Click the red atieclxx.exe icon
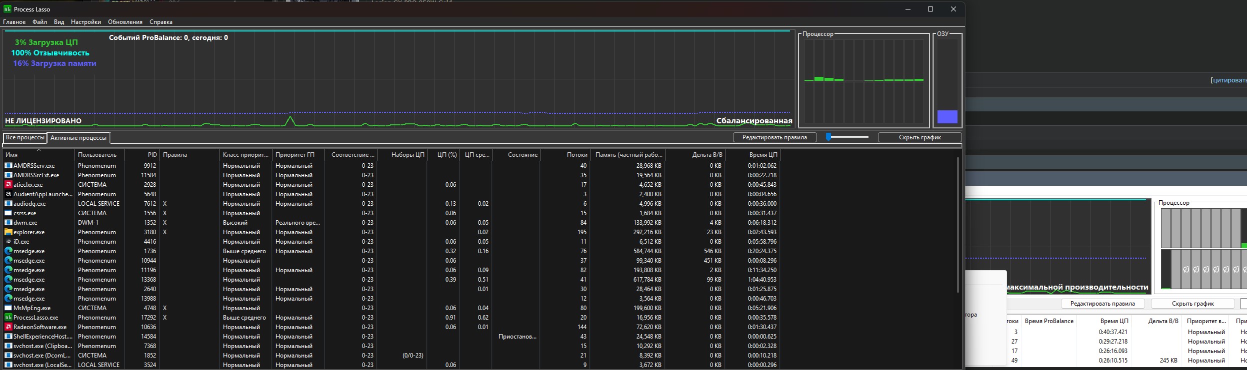Screen dimensions: 1247x370 pos(8,185)
